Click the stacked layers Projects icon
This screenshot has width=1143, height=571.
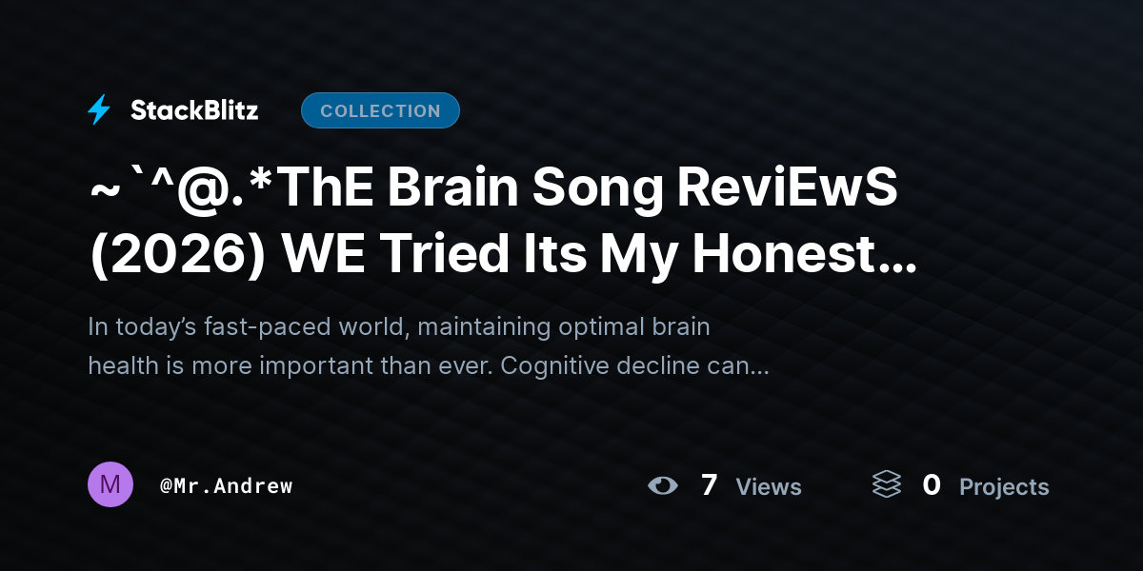coord(886,485)
